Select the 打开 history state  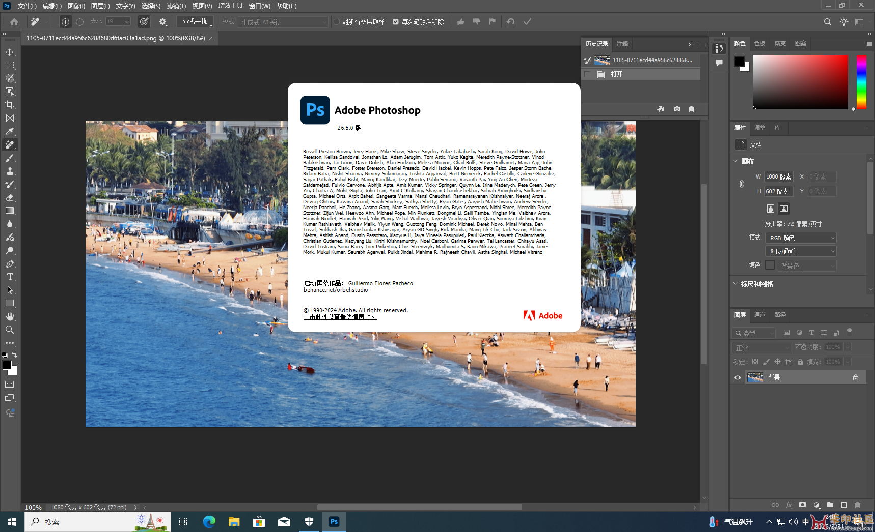(x=641, y=74)
